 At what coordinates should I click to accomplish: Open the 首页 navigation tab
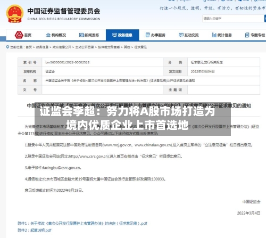[23, 35]
